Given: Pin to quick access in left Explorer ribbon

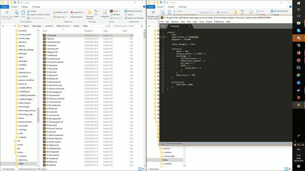Looking at the screenshot, I should coord(7,15).
